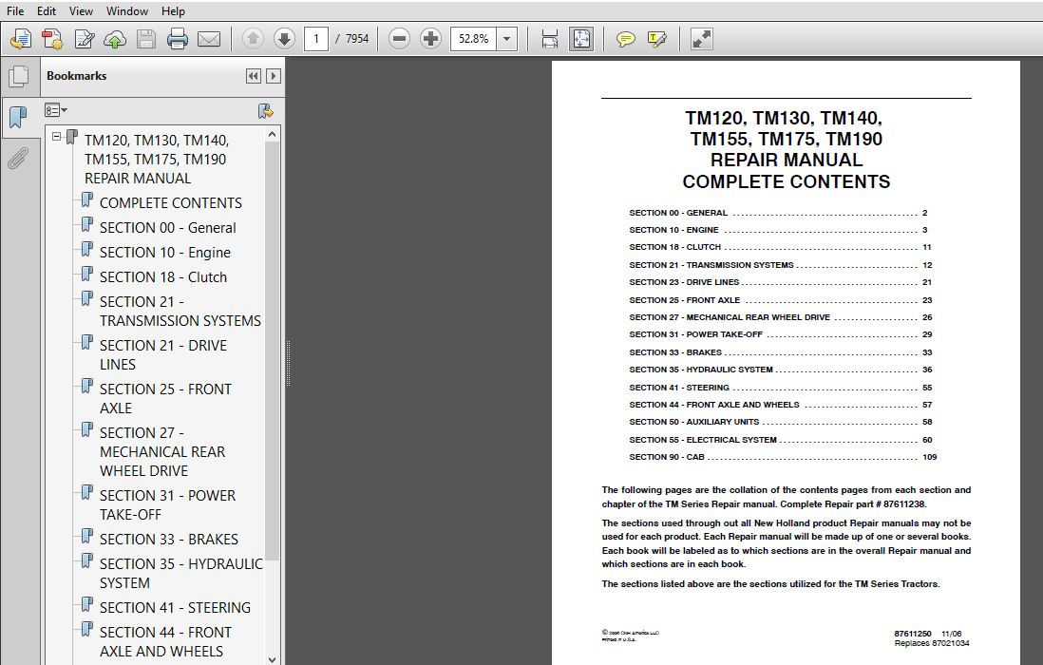Open the zoom level dropdown arrow
1043x665 pixels.
coord(507,39)
